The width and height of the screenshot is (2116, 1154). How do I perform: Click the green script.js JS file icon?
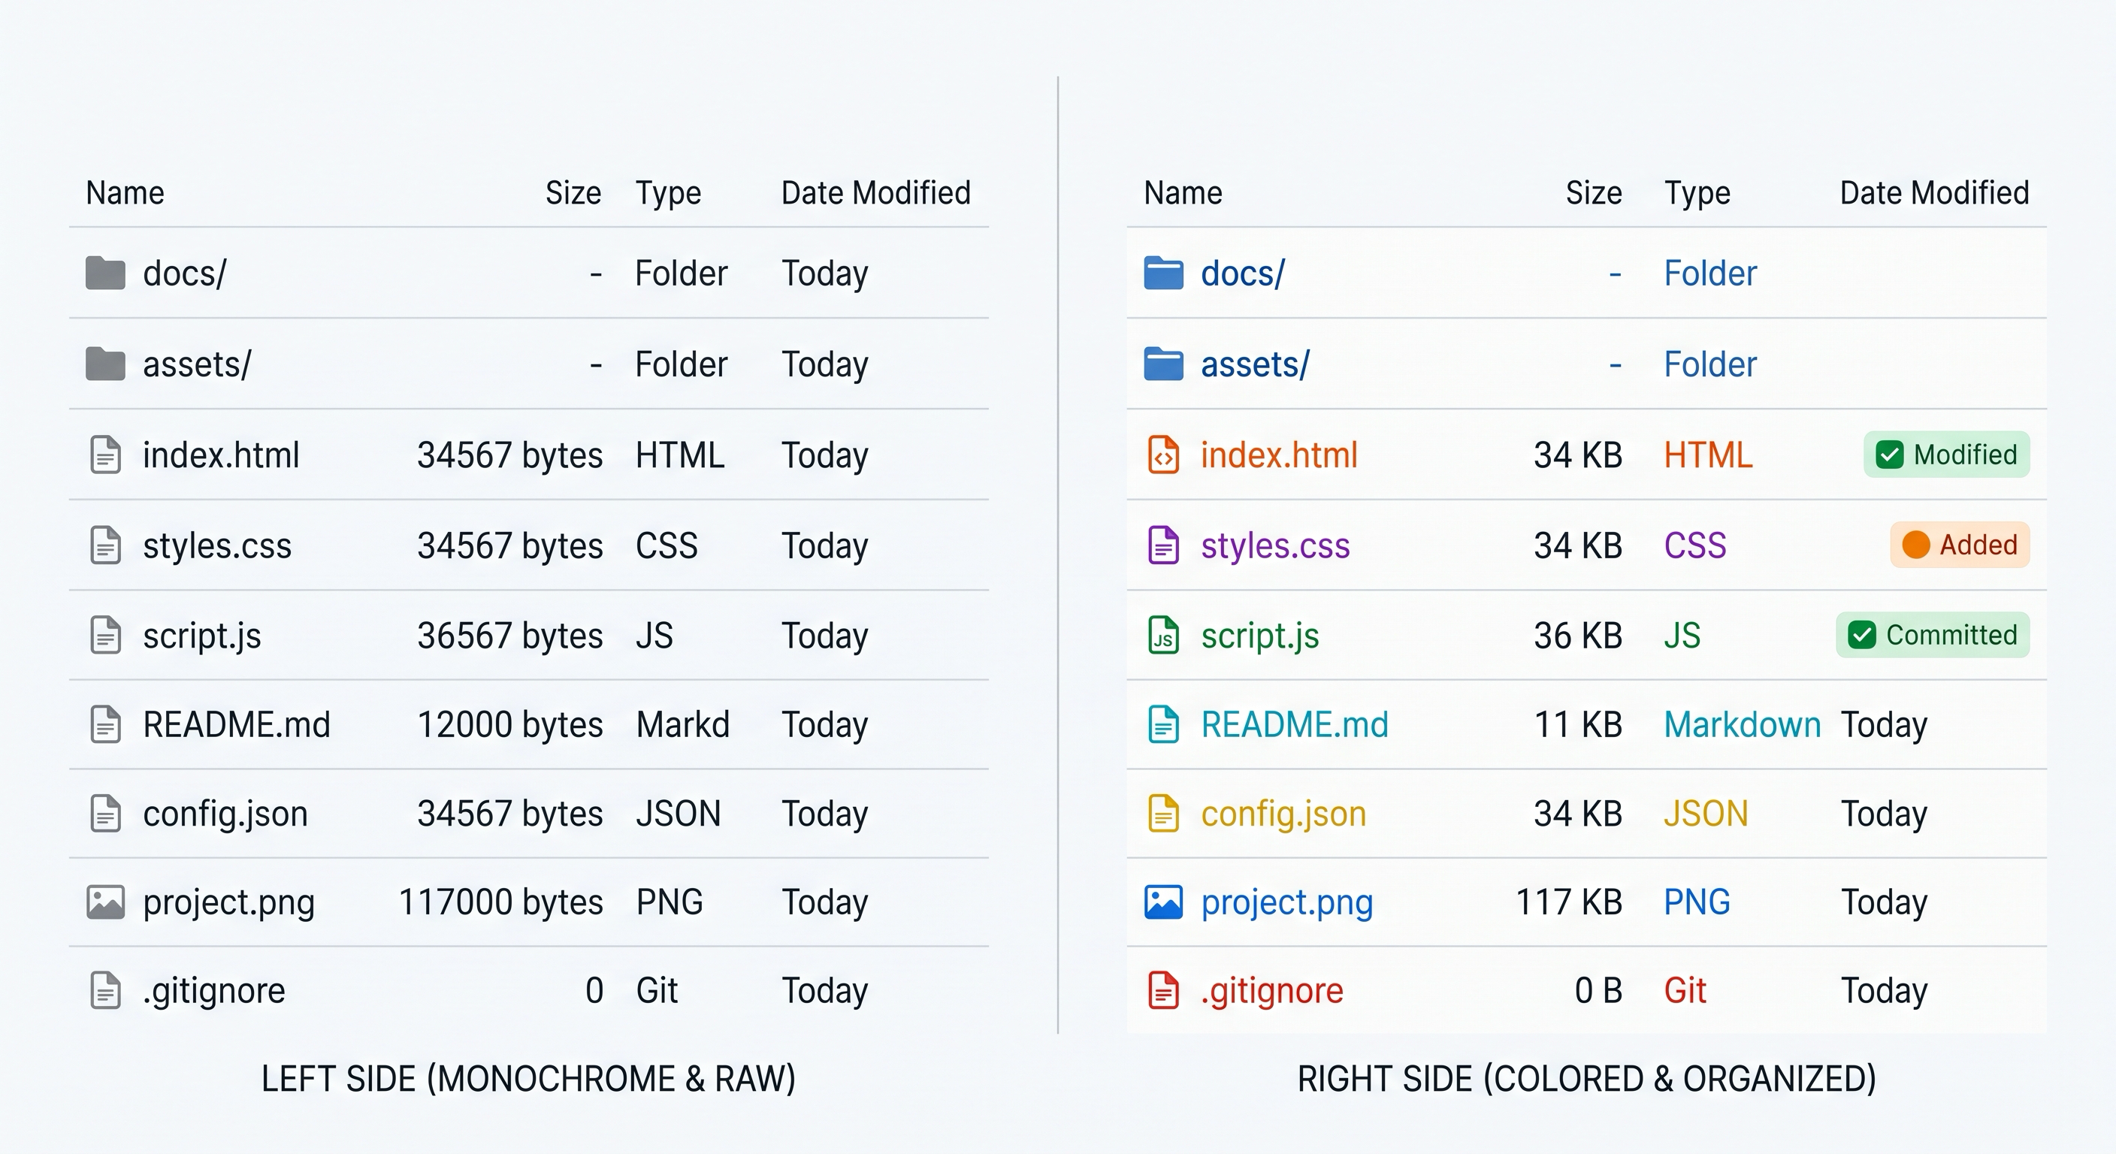[1163, 635]
